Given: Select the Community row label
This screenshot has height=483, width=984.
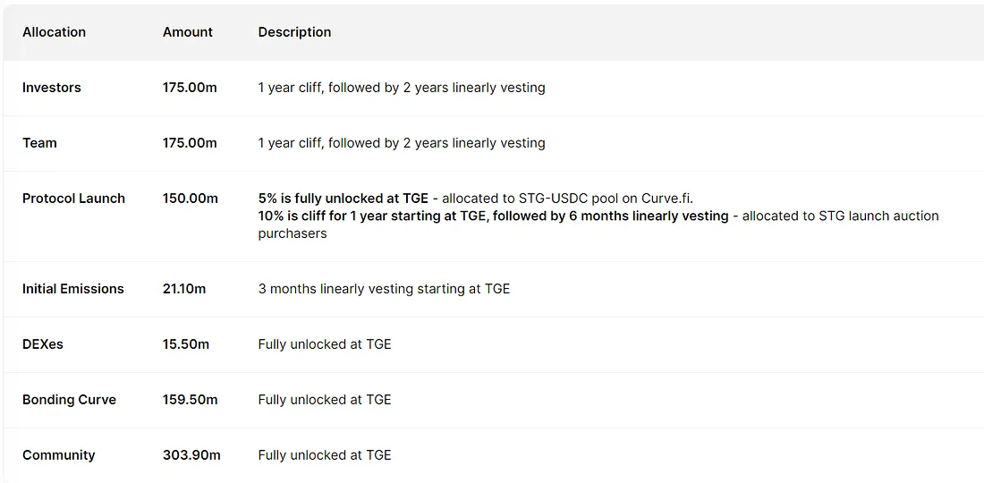Looking at the screenshot, I should 58,455.
